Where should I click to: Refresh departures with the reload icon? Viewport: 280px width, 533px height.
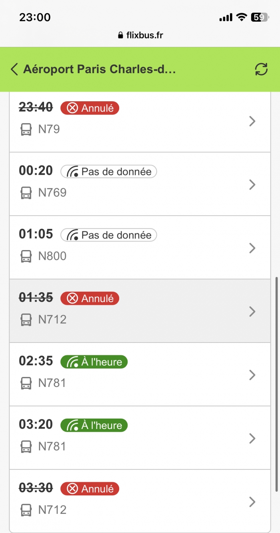click(x=261, y=69)
